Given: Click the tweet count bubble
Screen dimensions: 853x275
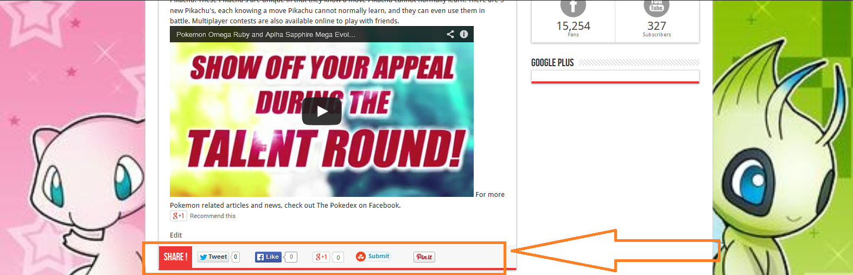Looking at the screenshot, I should [x=235, y=257].
